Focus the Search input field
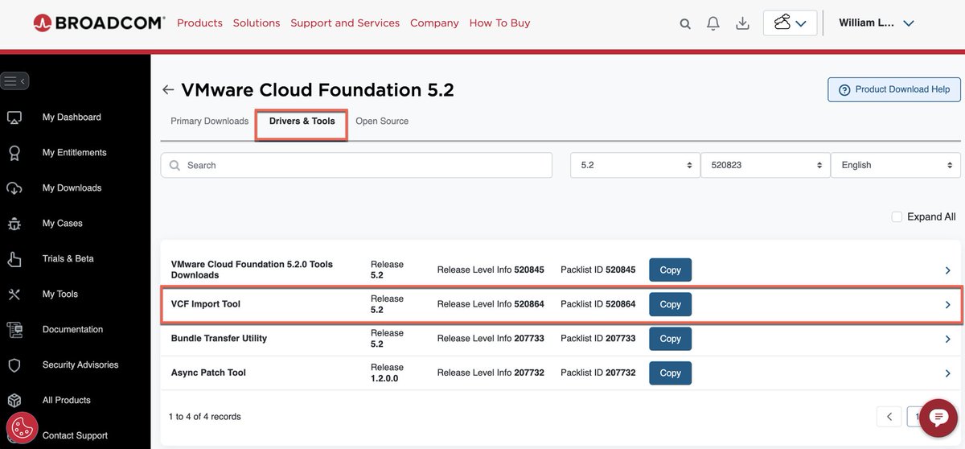Screen dimensions: 965x449 [356, 165]
